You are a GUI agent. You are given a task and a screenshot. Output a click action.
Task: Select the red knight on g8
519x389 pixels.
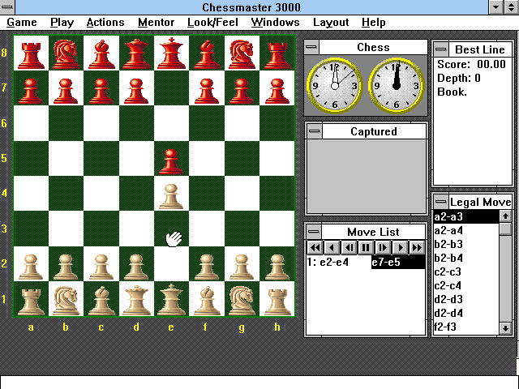click(x=242, y=54)
